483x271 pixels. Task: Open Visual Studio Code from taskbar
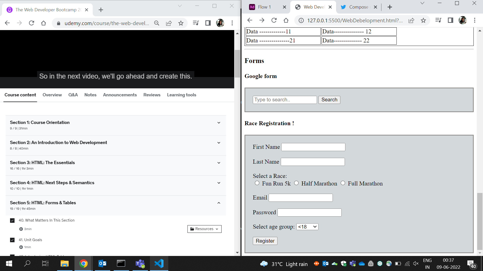(x=159, y=263)
